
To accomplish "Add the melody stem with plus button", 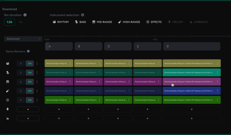I will [x=28, y=109].
